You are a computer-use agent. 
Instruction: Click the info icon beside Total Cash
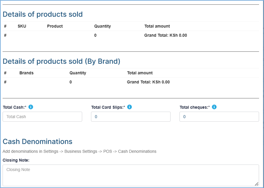31,107
